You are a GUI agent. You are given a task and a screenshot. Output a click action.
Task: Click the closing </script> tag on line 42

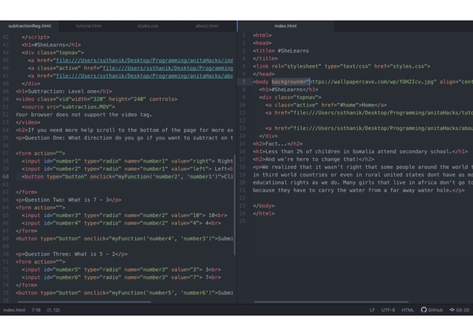click(35, 37)
